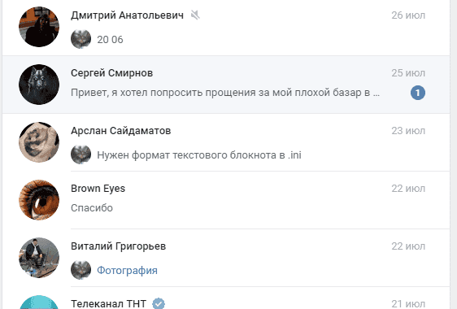The height and width of the screenshot is (309, 457).
Task: Click the verified checkmark next to Телеканал ТНТ
Action: [159, 303]
